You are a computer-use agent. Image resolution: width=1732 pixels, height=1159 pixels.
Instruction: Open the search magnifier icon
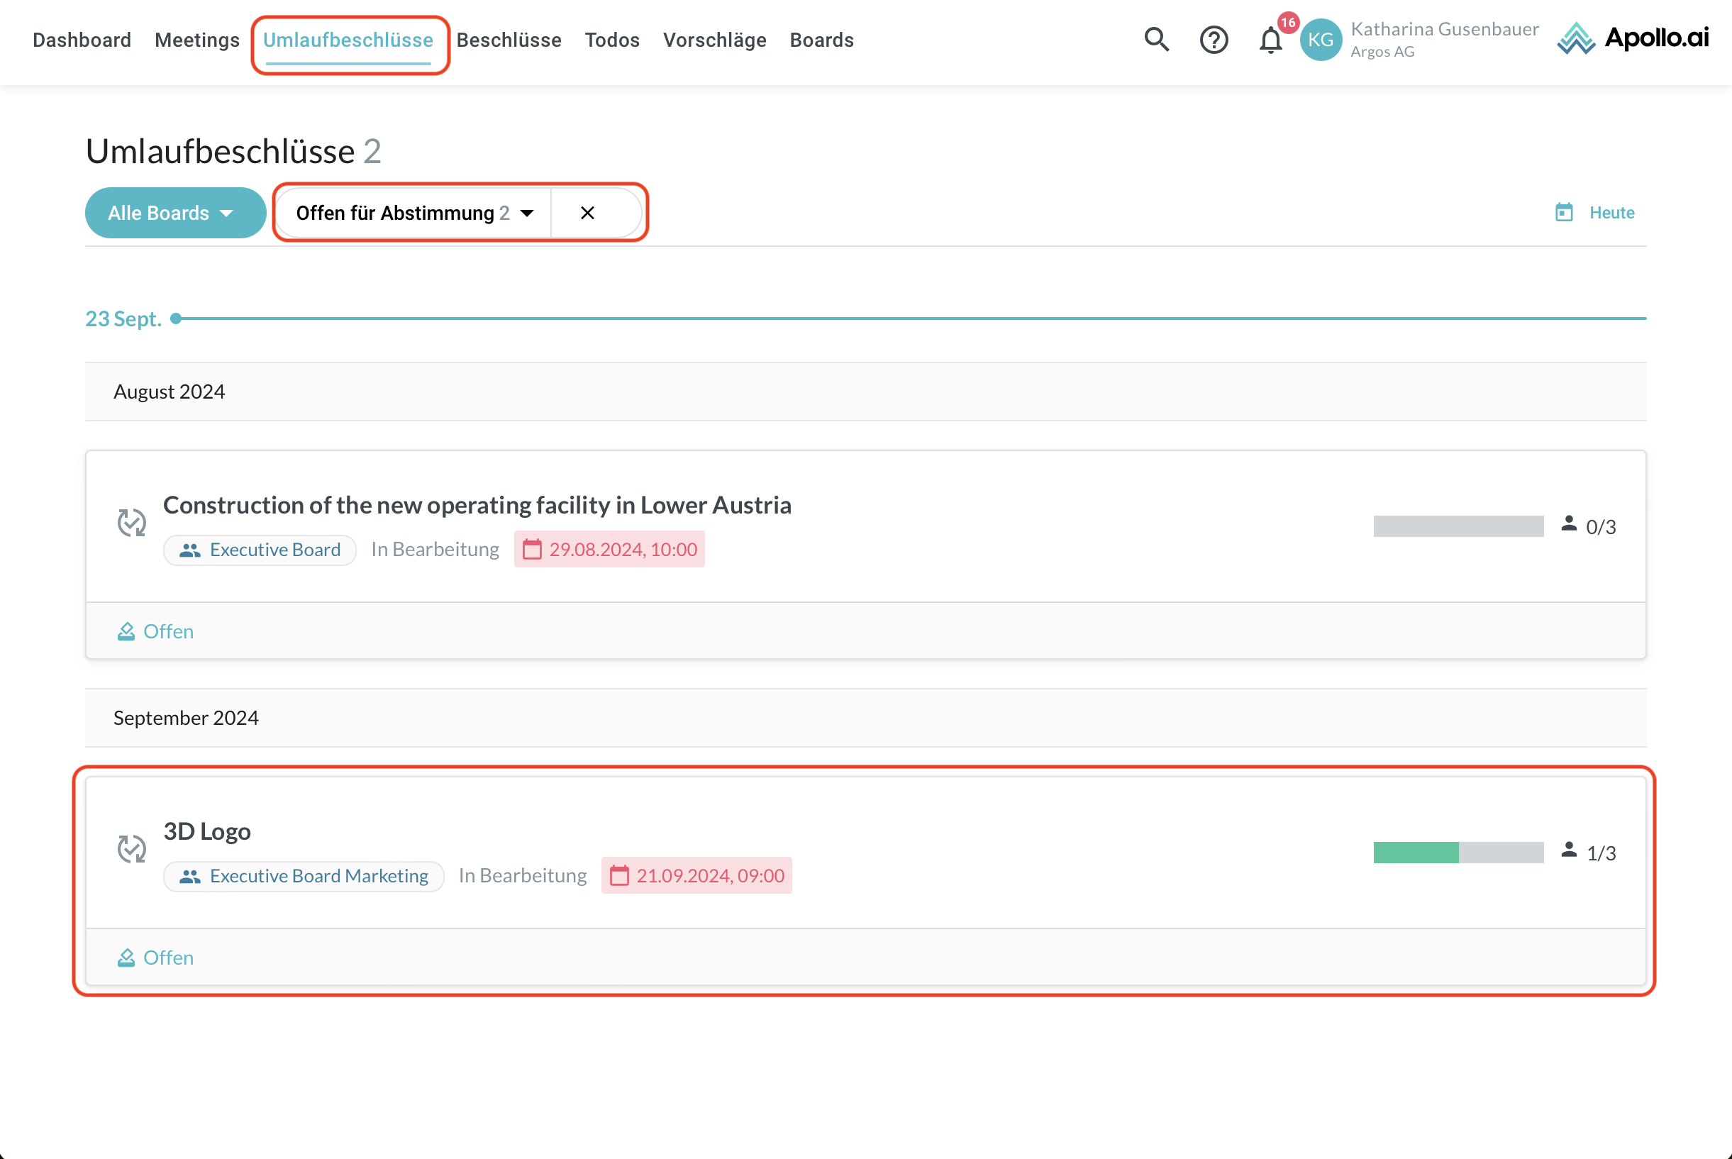[1156, 40]
